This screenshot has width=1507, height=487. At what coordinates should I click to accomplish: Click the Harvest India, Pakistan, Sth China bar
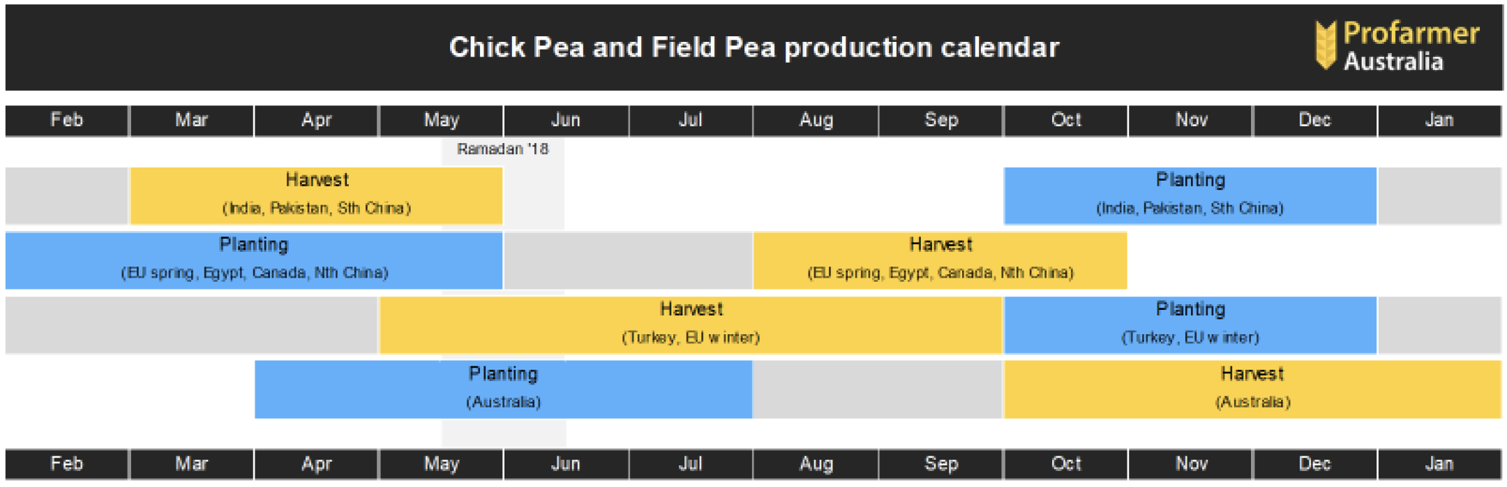(316, 196)
